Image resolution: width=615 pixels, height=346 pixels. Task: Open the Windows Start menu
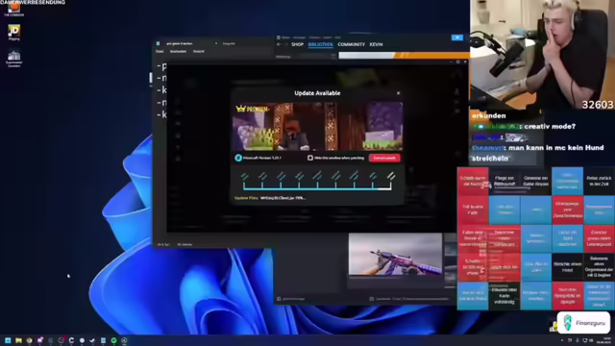tap(8, 340)
